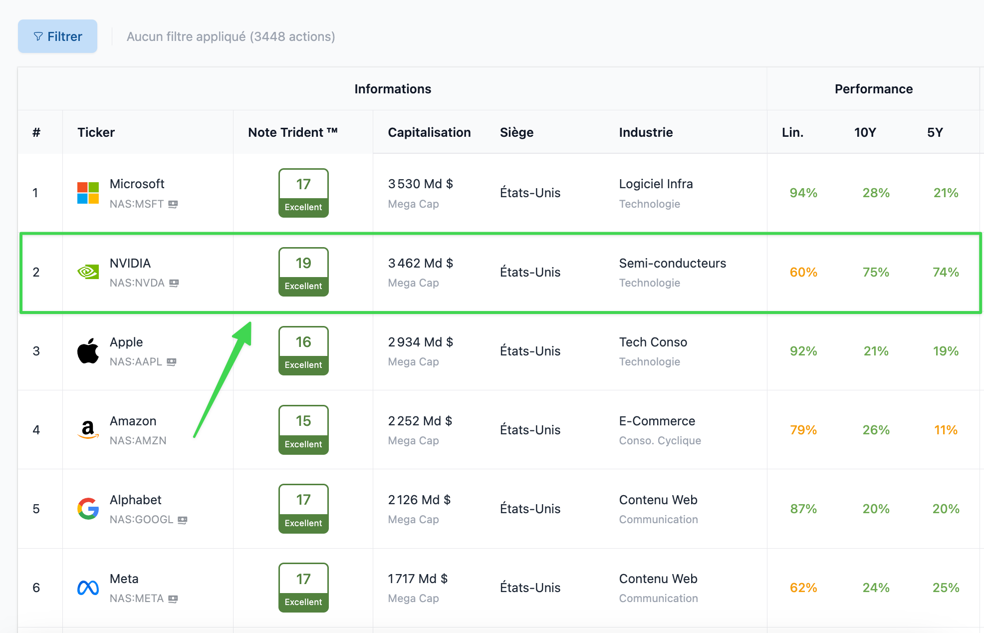Open NVIDIA's Trident score badge 19
This screenshot has height=633, width=984.
[303, 272]
